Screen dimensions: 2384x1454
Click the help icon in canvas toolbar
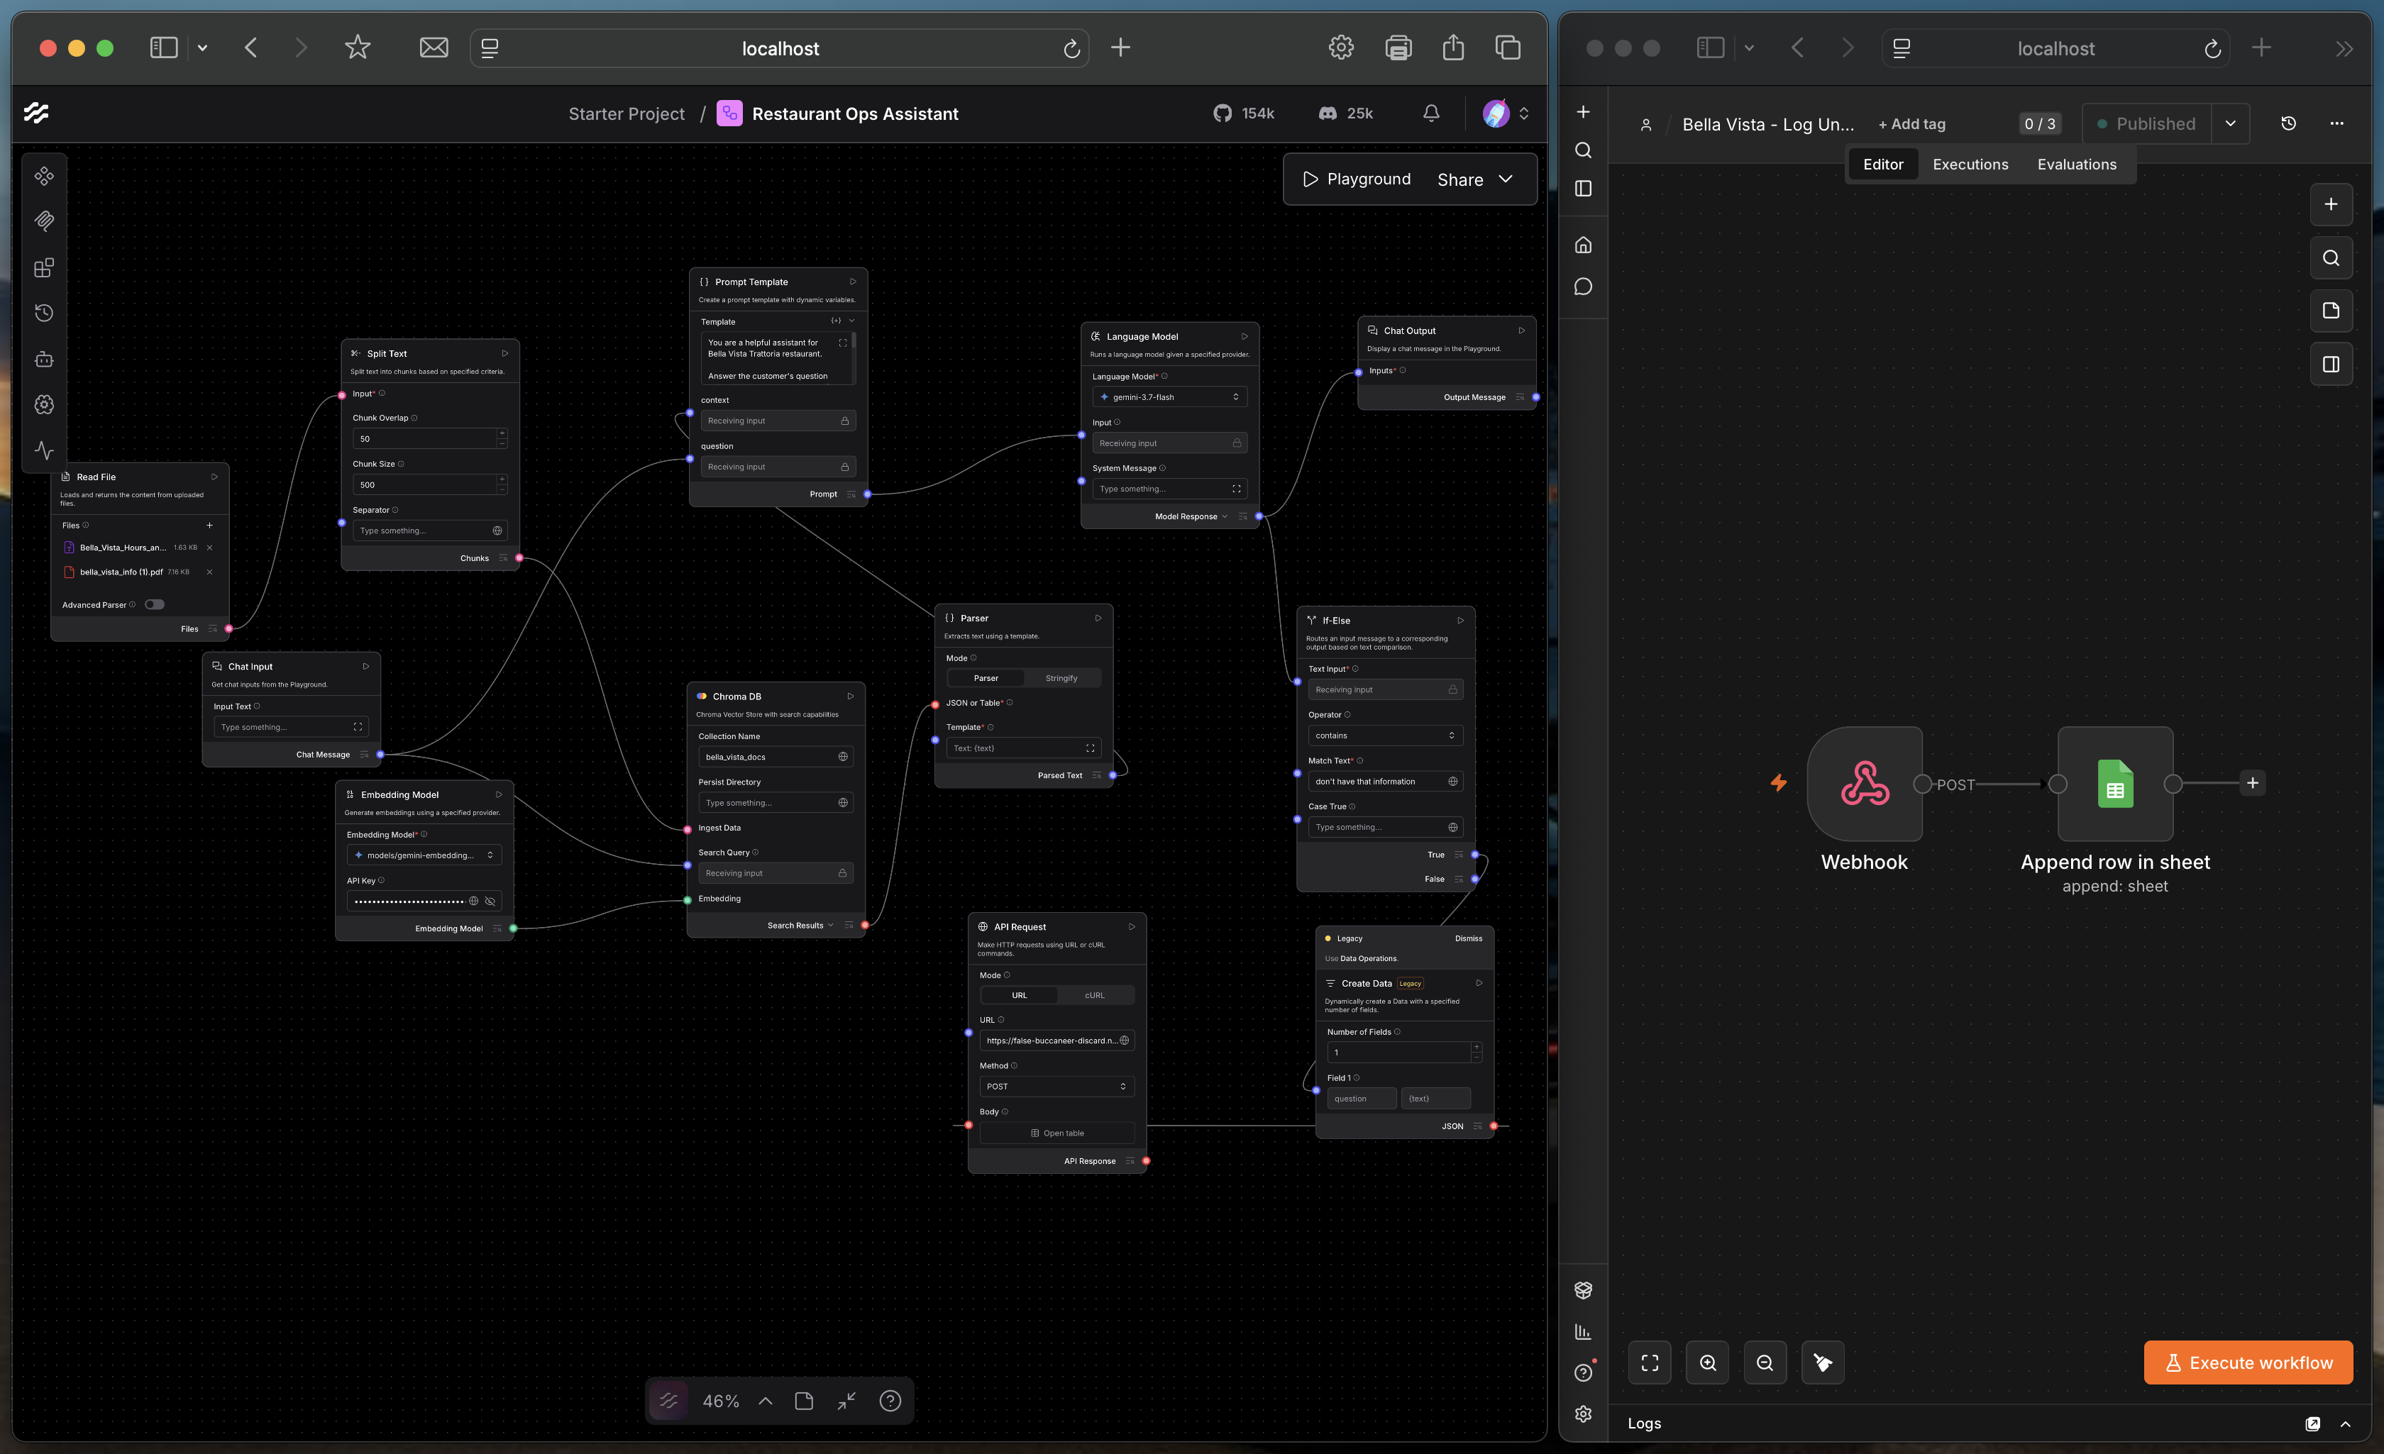point(890,1401)
